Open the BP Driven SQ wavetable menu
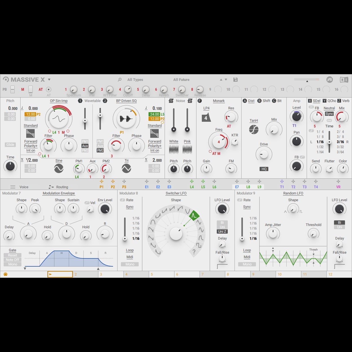352x352 pixels. [x=126, y=101]
